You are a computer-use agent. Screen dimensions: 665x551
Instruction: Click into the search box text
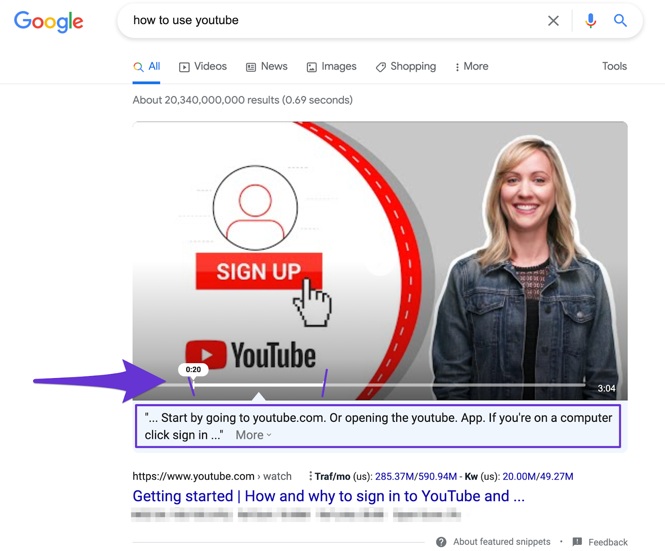[186, 20]
